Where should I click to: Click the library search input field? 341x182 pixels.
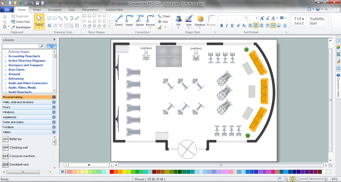point(20,46)
